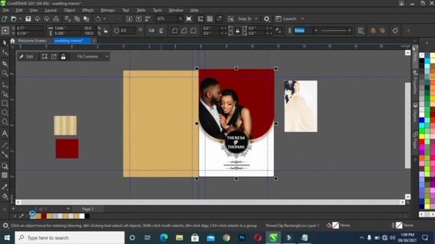Save the document with floppy icon
The image size is (435, 244).
coord(28,19)
